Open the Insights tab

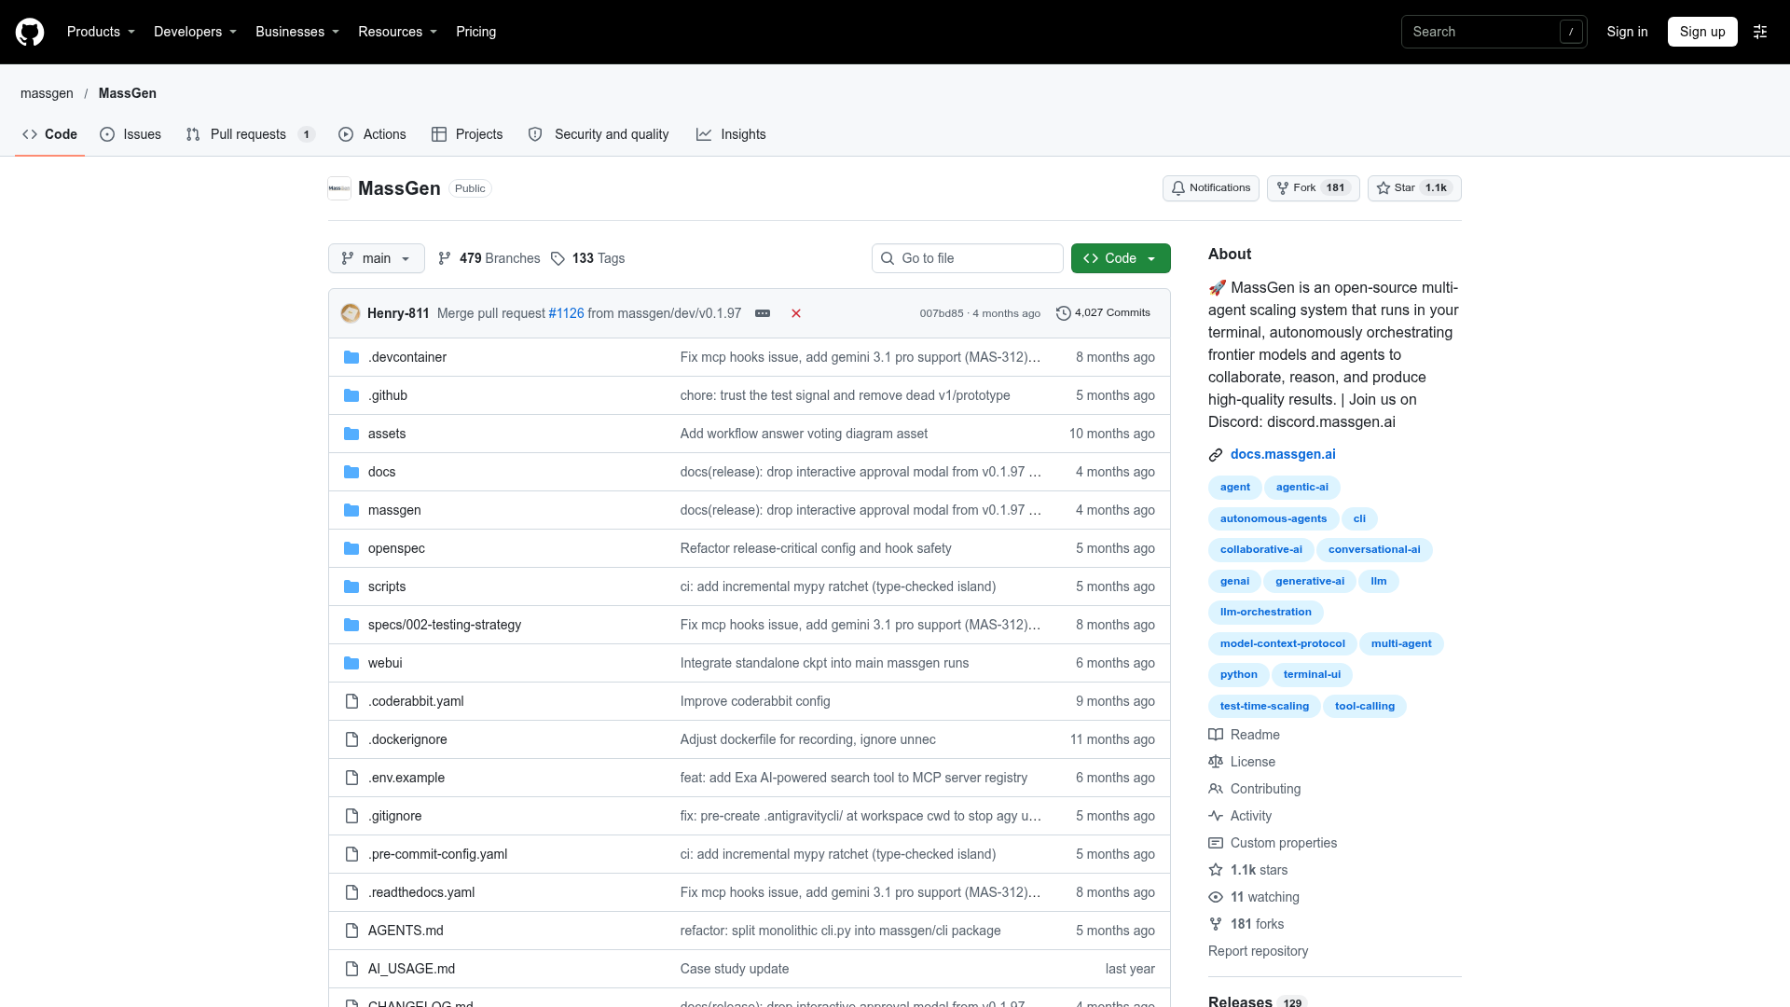pyautogui.click(x=731, y=134)
